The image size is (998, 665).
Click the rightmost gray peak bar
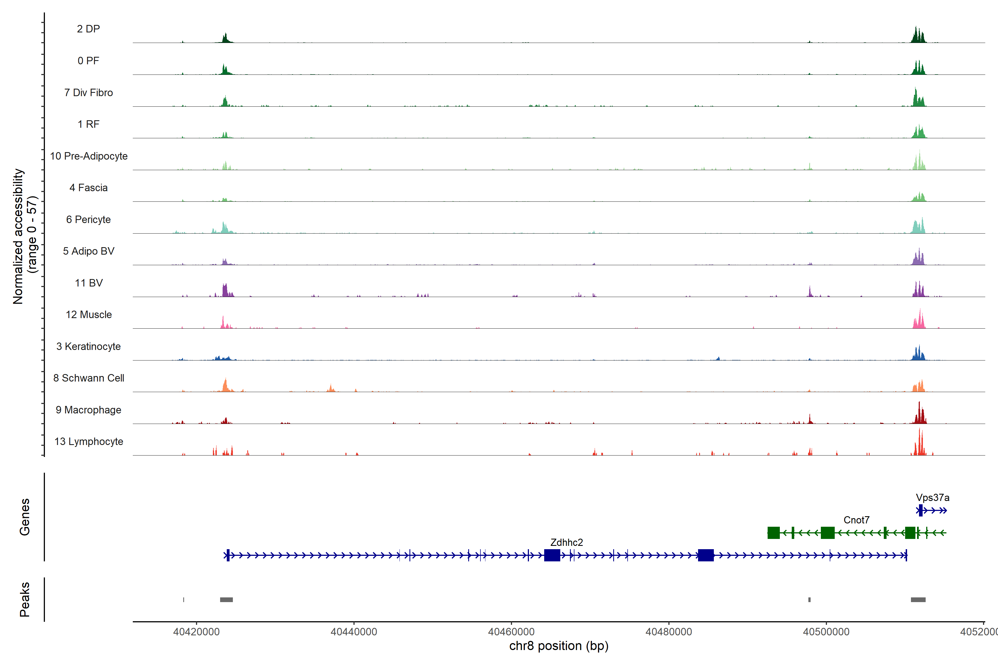(918, 600)
